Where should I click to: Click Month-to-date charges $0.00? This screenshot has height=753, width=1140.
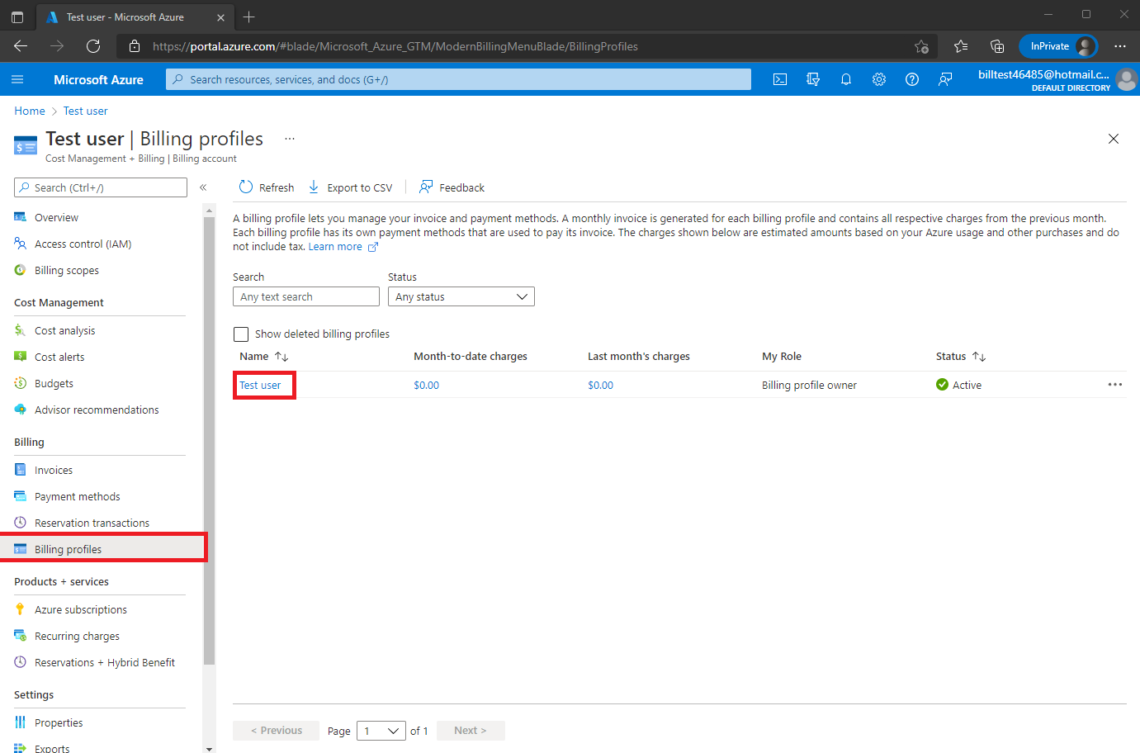click(426, 385)
